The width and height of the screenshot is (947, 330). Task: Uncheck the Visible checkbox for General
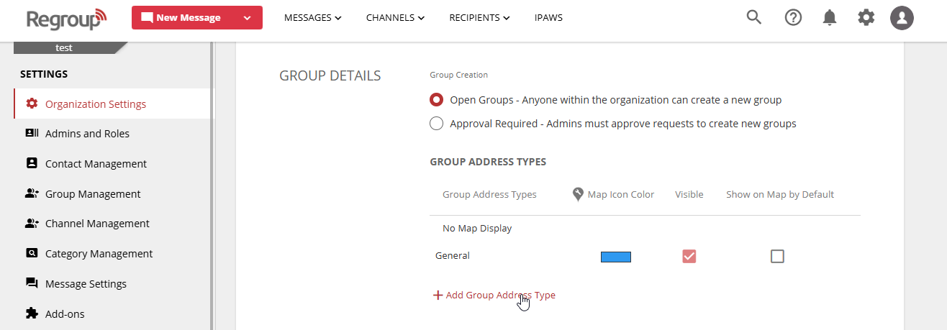click(x=689, y=256)
